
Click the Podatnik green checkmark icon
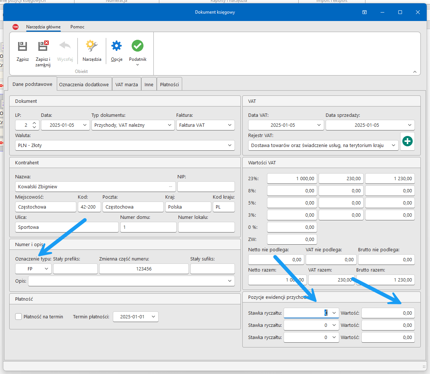pyautogui.click(x=138, y=46)
